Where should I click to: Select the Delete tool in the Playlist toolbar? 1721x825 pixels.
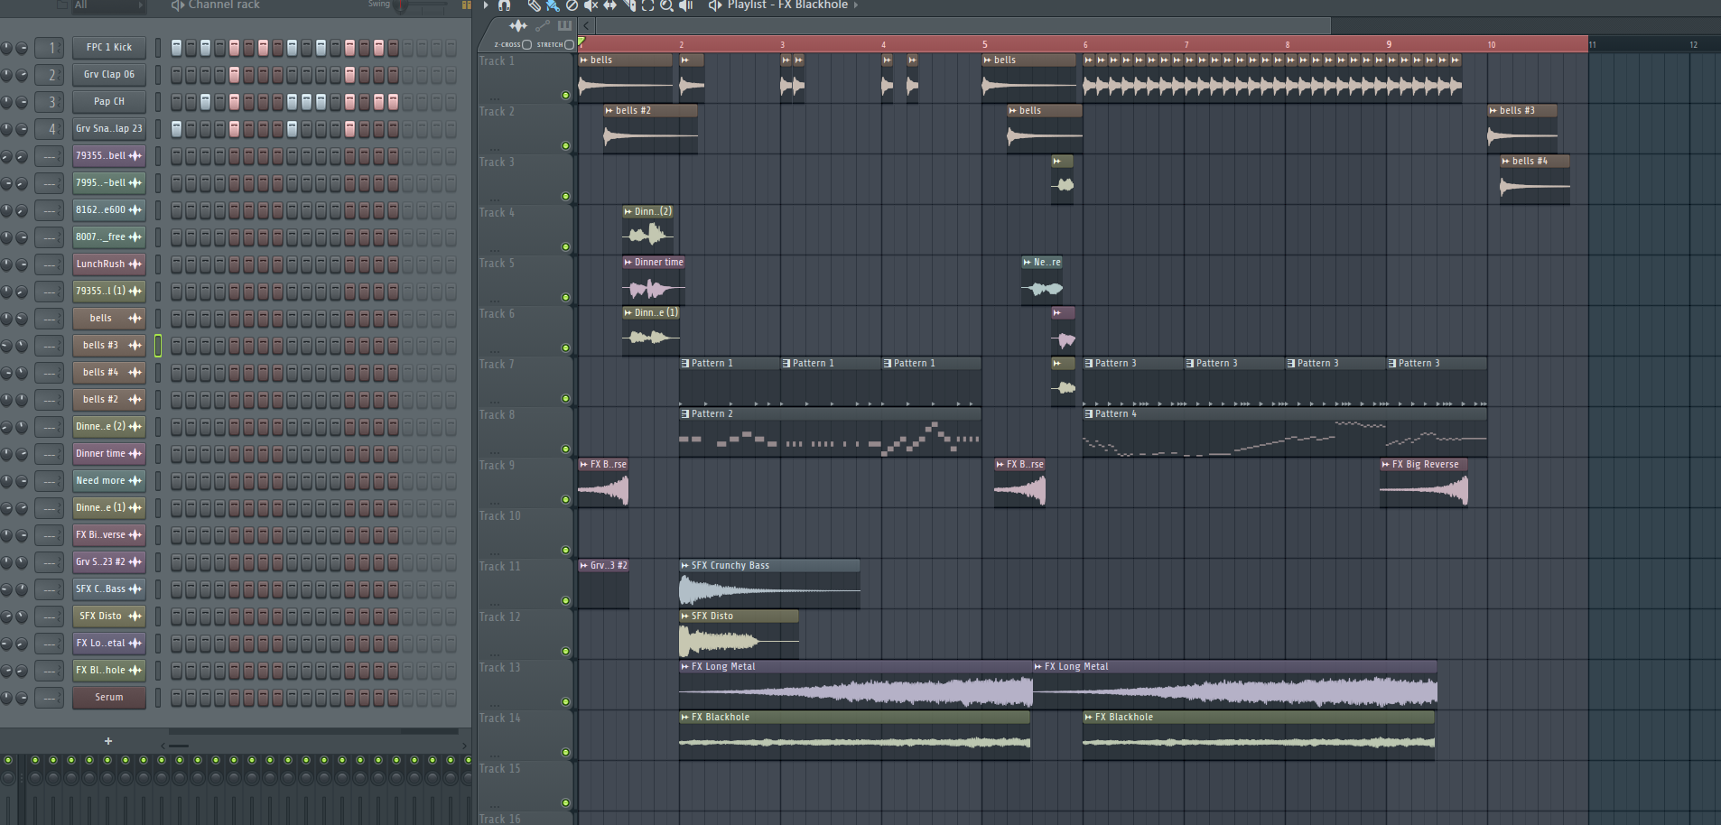pos(572,5)
